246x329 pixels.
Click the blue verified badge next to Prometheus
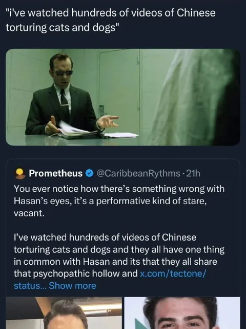tap(90, 173)
